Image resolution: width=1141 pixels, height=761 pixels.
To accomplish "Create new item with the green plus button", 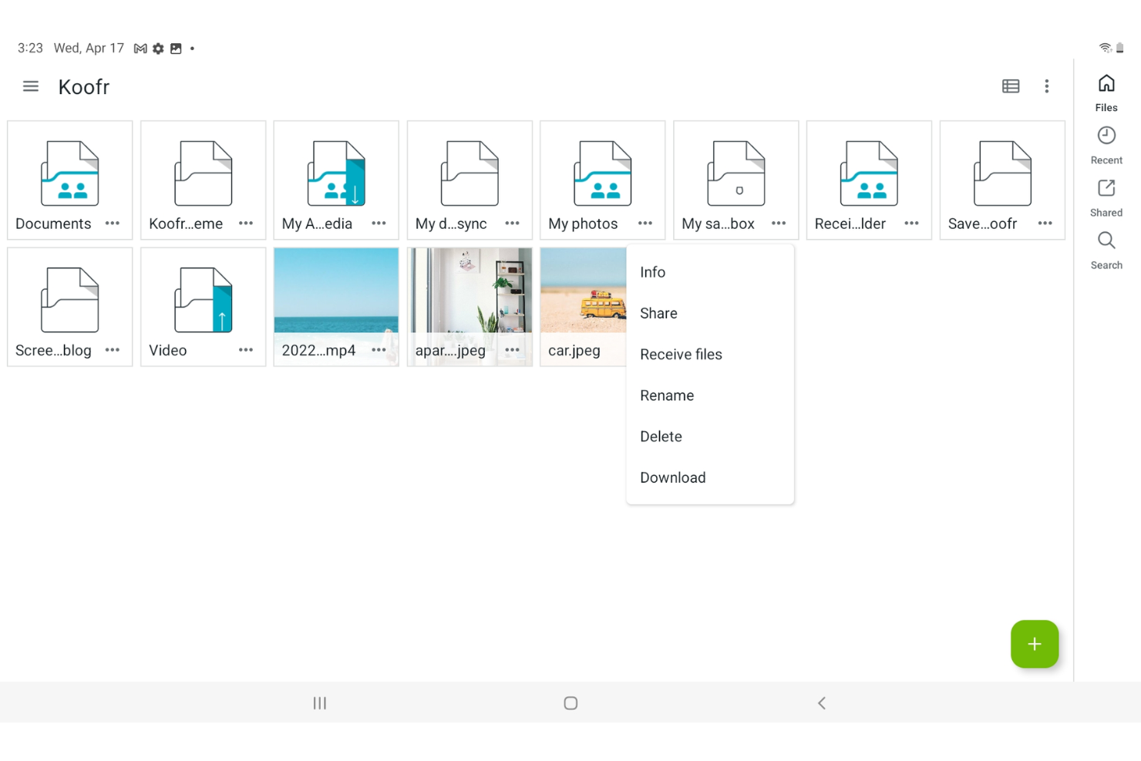I will coord(1035,644).
